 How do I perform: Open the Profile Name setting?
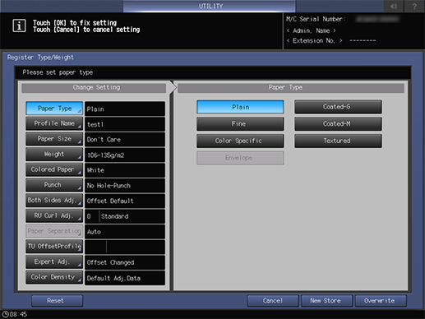tap(54, 123)
